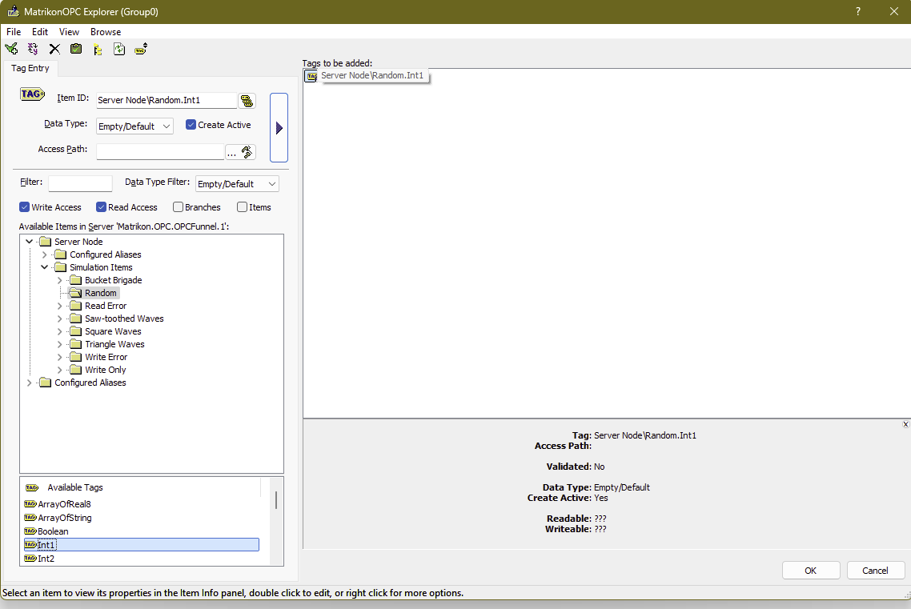Click the Random folder icon in the tree
This screenshot has width=911, height=609.
[x=75, y=293]
